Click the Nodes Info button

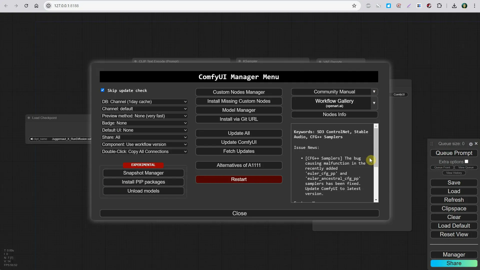pyautogui.click(x=334, y=115)
